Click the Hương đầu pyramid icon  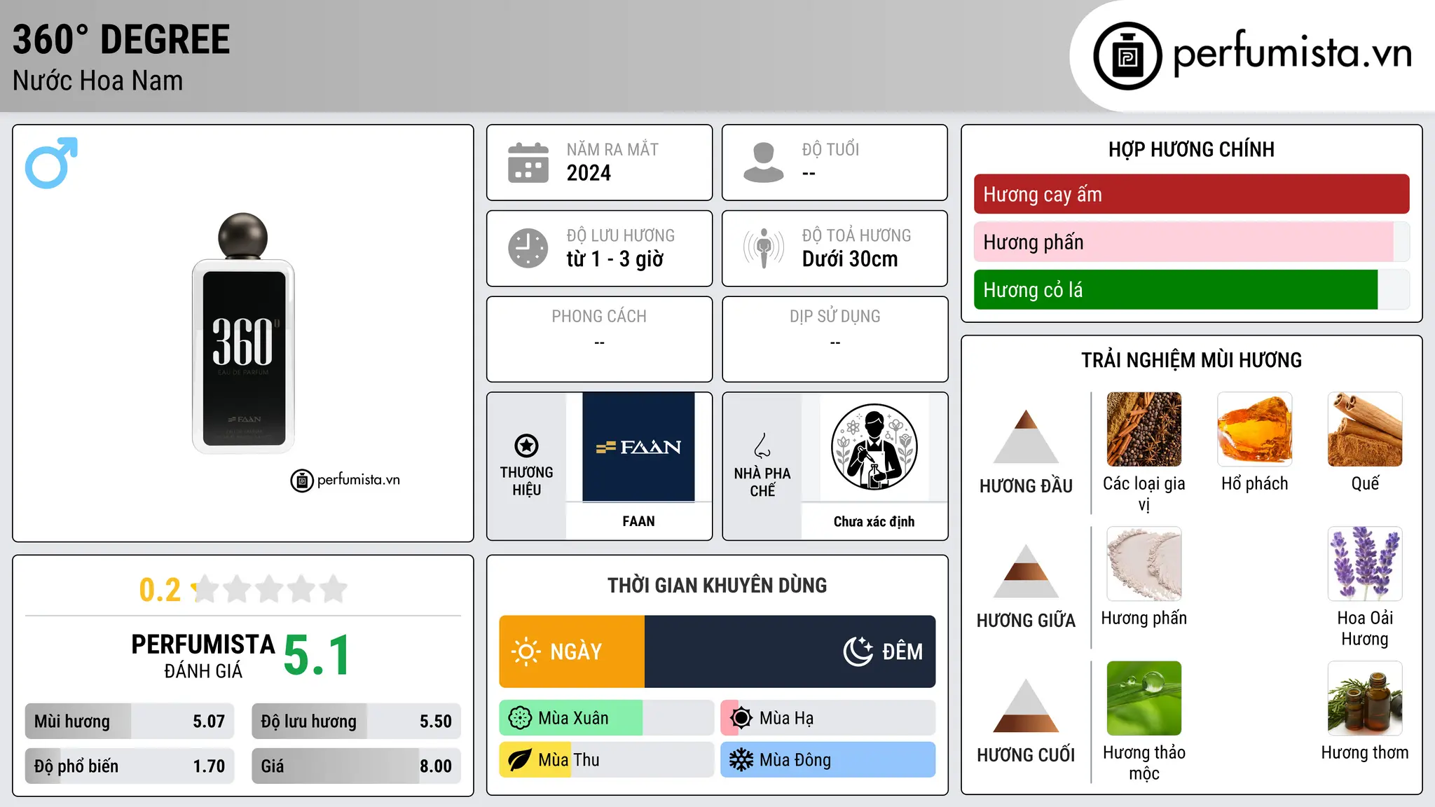[x=1026, y=436]
